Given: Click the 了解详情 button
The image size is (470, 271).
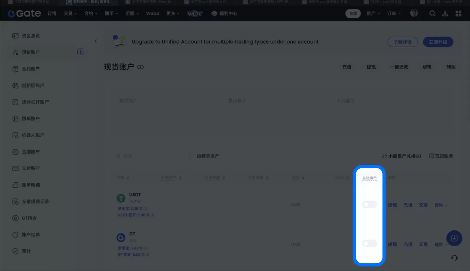Looking at the screenshot, I should (402, 42).
